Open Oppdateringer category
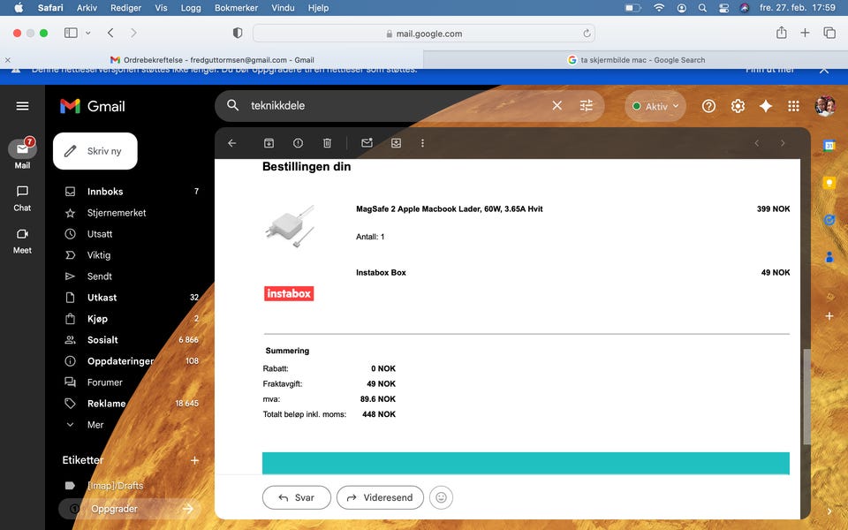This screenshot has height=530, width=848. click(x=132, y=360)
